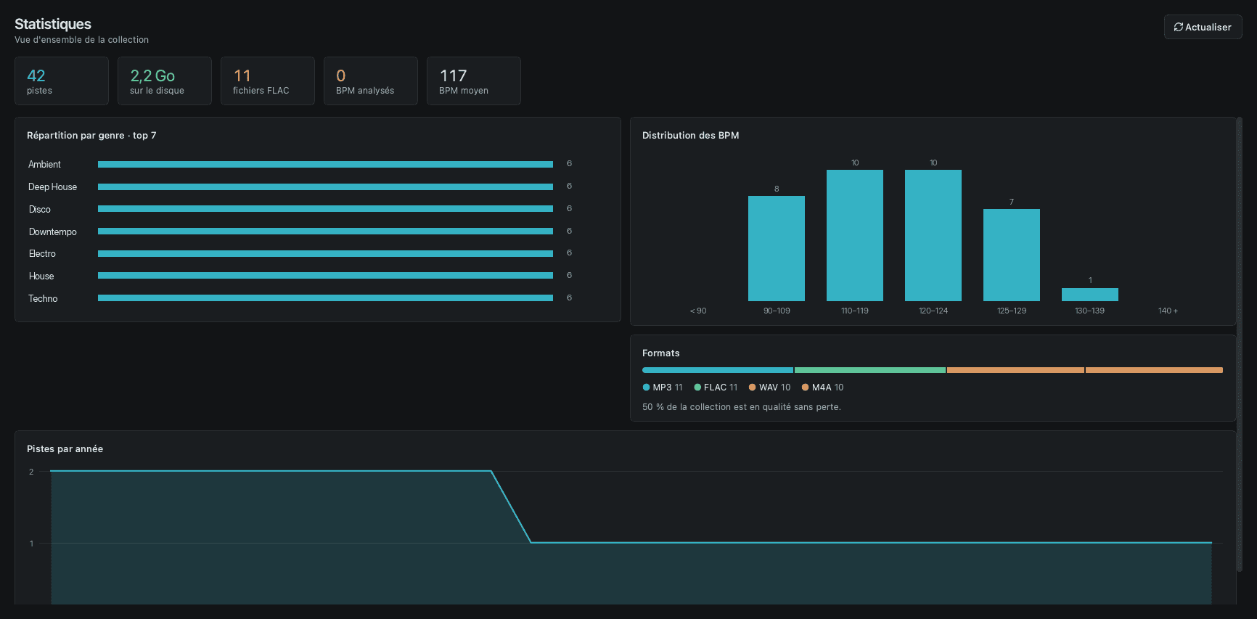Viewport: 1257px width, 619px height.
Task: Select the 125–129 BPM histogram bar
Action: click(1012, 255)
